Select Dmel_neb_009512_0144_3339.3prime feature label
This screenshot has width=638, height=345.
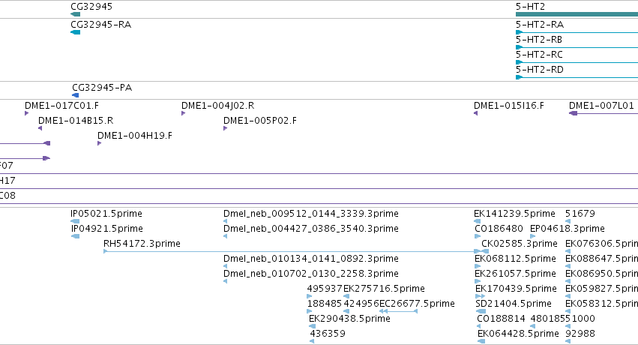[x=311, y=214]
